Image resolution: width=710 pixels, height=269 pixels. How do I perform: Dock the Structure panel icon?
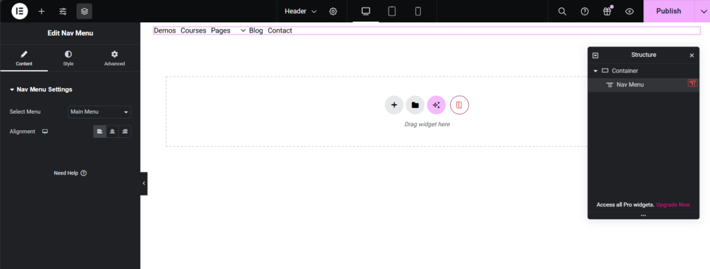[596, 55]
